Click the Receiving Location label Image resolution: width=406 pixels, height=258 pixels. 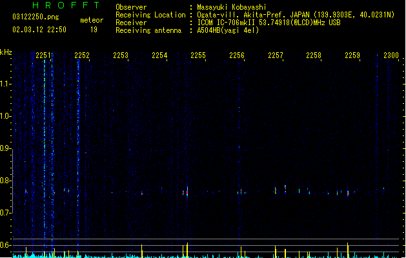point(150,15)
